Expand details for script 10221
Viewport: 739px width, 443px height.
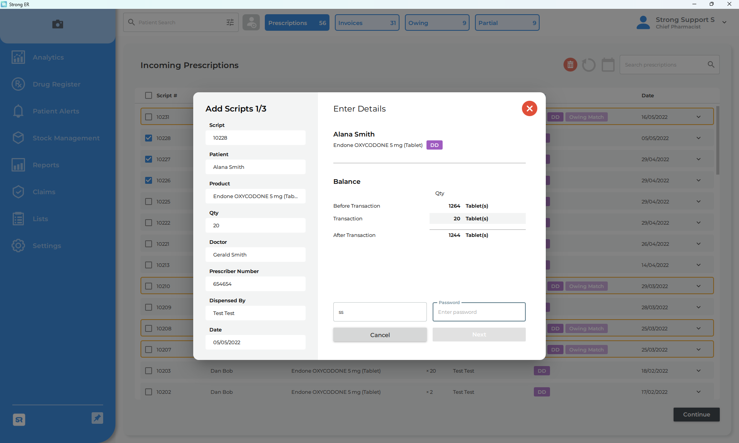click(x=698, y=243)
